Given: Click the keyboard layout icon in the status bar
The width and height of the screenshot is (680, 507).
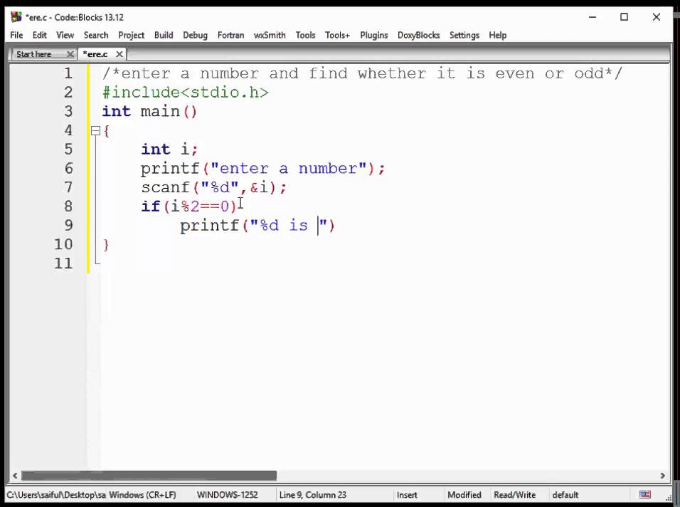Looking at the screenshot, I should [x=644, y=494].
